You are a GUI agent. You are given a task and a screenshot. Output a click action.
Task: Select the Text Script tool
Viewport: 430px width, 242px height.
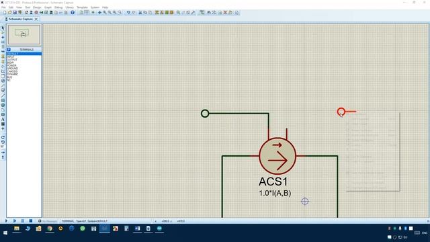point(3,46)
